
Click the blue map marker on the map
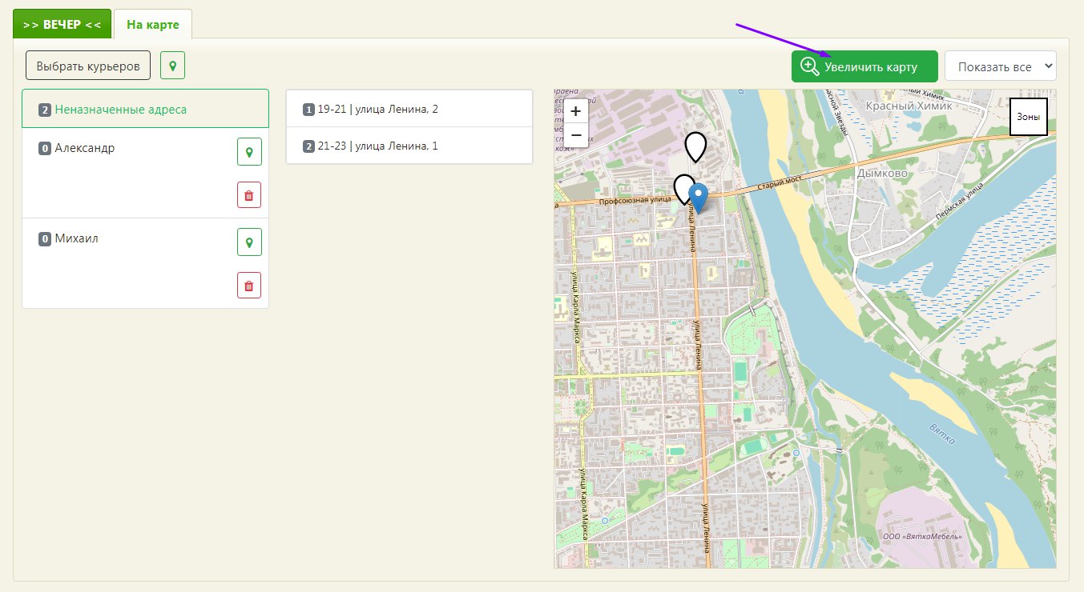[699, 197]
